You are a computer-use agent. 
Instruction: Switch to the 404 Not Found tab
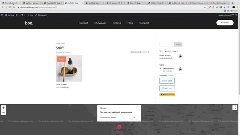tap(157, 3)
